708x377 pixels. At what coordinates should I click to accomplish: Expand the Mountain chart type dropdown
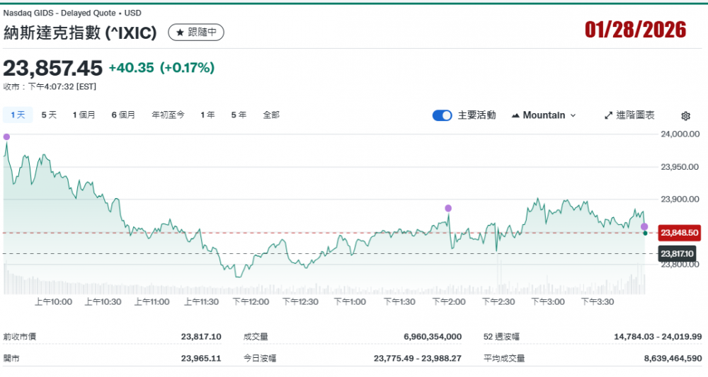[x=544, y=115]
